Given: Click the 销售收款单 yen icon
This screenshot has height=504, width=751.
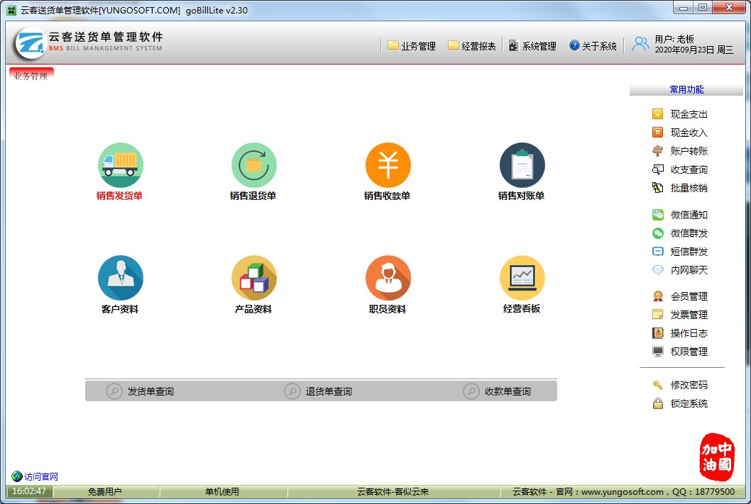Looking at the screenshot, I should [x=388, y=165].
